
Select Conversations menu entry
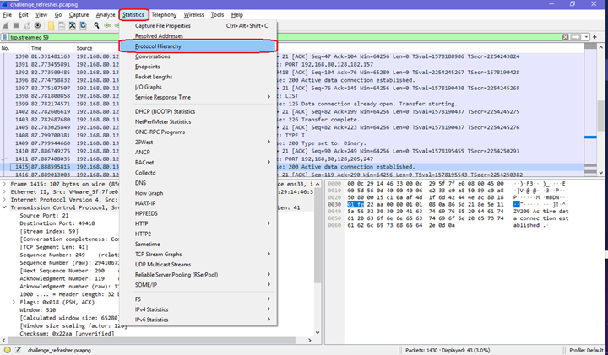[x=198, y=56]
